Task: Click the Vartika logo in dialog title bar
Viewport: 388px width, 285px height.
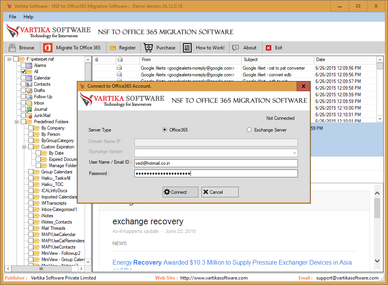Action: point(82,86)
